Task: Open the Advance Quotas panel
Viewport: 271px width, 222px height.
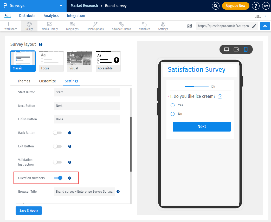Action: pyautogui.click(x=121, y=26)
